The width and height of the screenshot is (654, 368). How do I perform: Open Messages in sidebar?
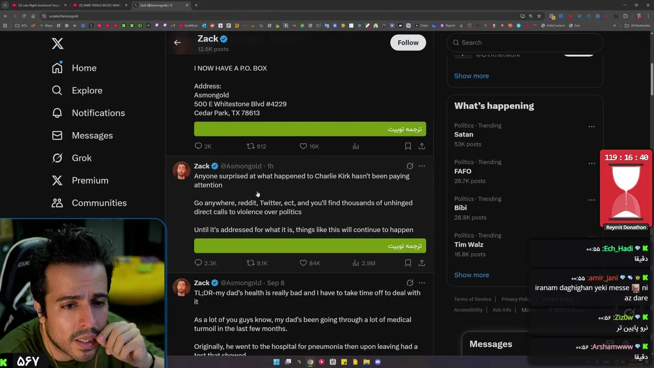[x=82, y=135]
